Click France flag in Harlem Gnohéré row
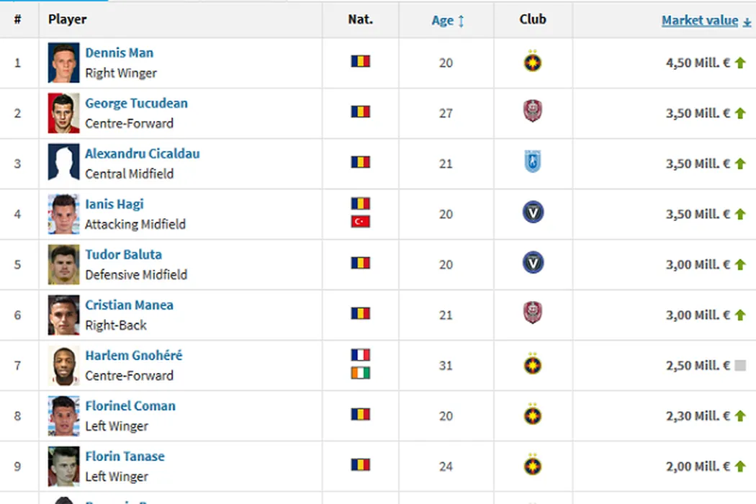This screenshot has height=504, width=756. tap(360, 355)
